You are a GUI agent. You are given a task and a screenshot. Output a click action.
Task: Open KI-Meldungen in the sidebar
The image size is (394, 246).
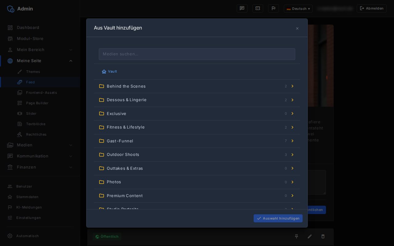[40, 207]
